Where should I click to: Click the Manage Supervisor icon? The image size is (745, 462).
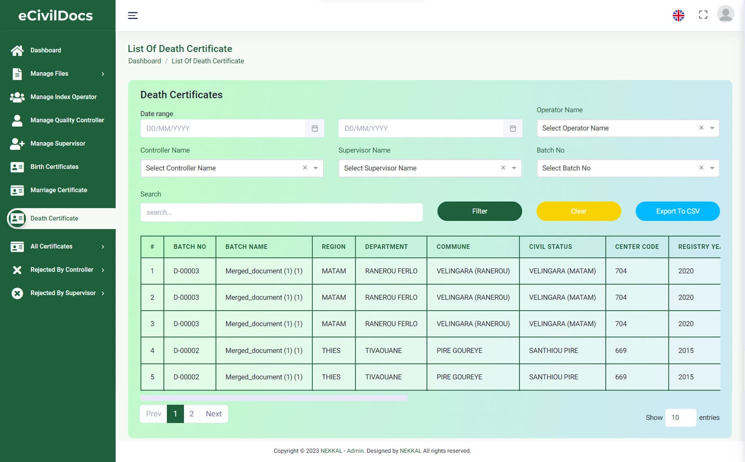[17, 144]
